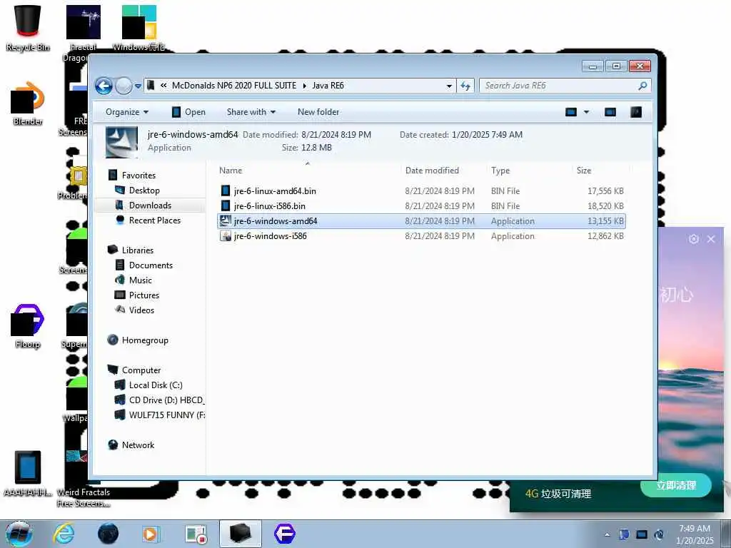Click the Blender desktop icon

point(28,103)
